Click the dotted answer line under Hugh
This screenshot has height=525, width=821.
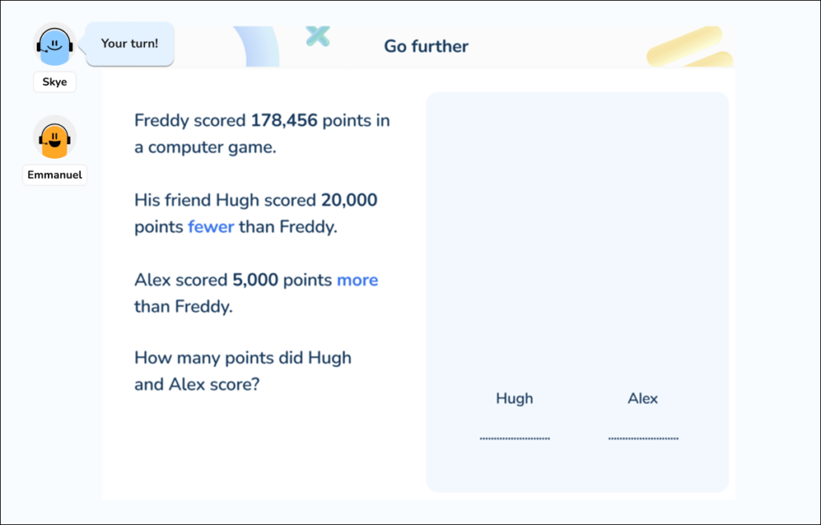pos(515,438)
